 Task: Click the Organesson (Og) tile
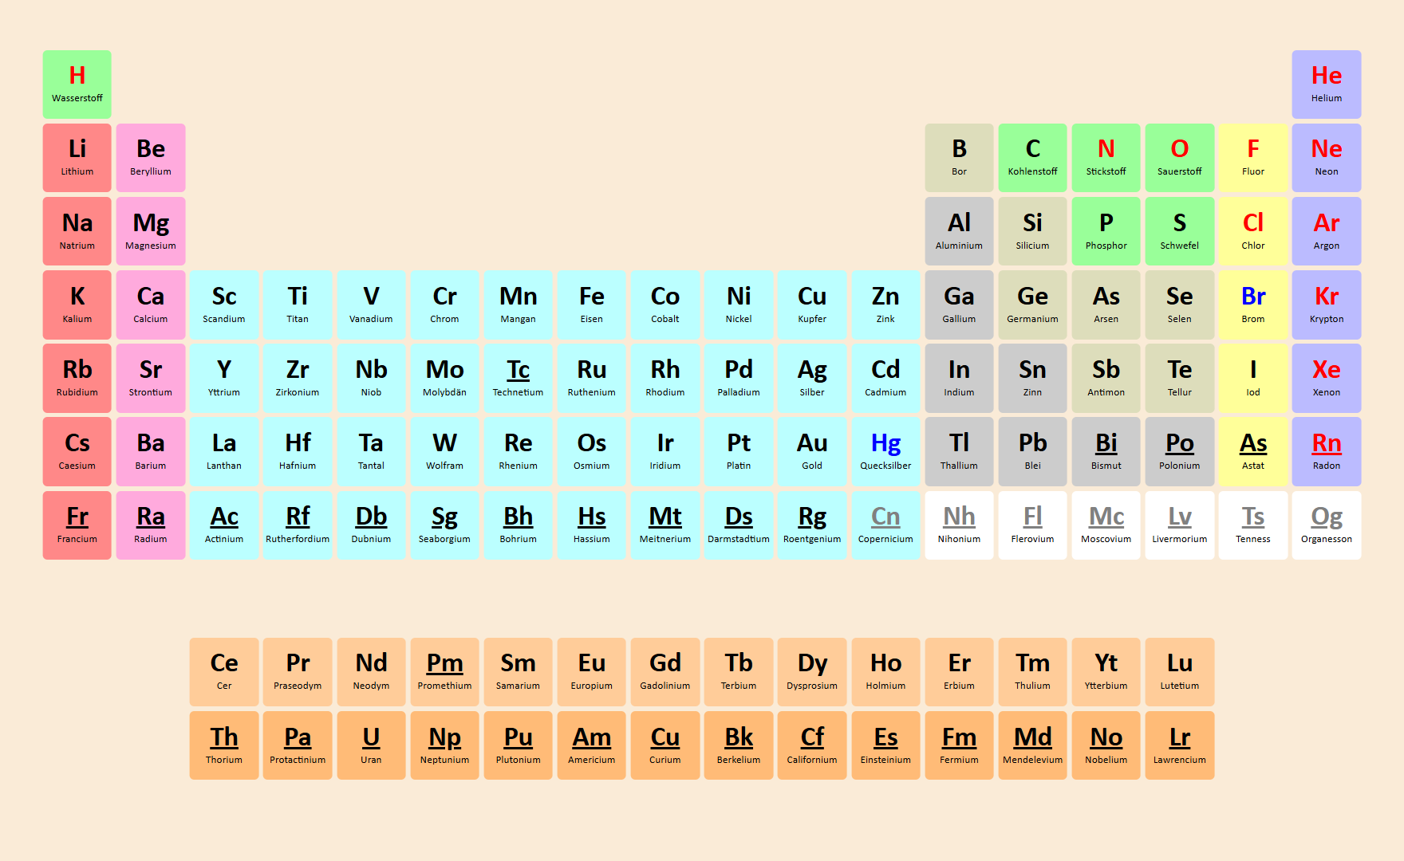(x=1327, y=525)
